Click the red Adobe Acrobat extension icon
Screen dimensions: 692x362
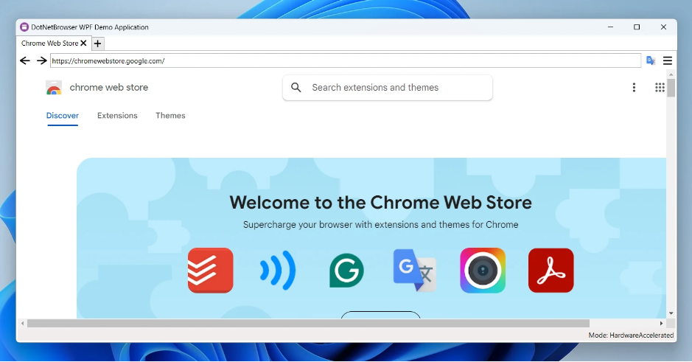click(x=551, y=270)
